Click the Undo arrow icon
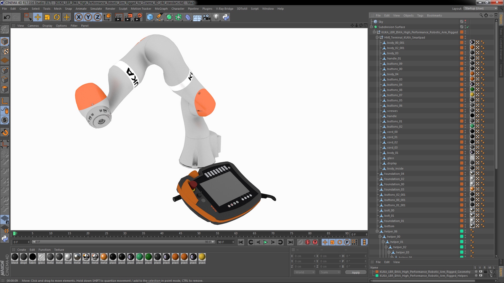 (x=7, y=17)
